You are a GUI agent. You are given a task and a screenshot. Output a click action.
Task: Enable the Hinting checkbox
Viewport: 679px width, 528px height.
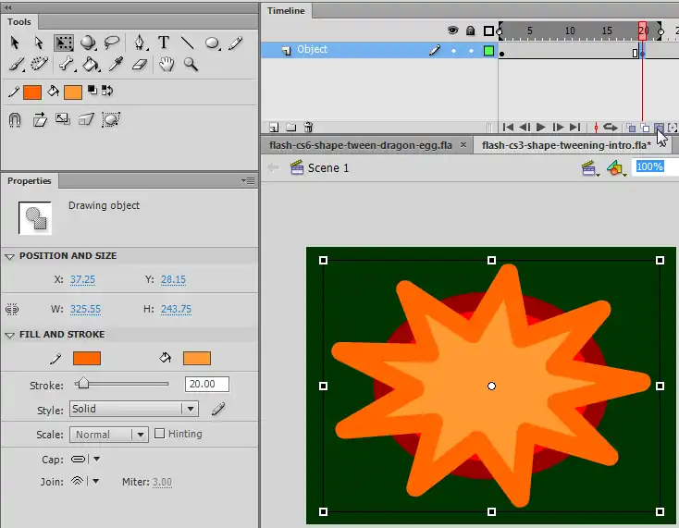tap(160, 434)
